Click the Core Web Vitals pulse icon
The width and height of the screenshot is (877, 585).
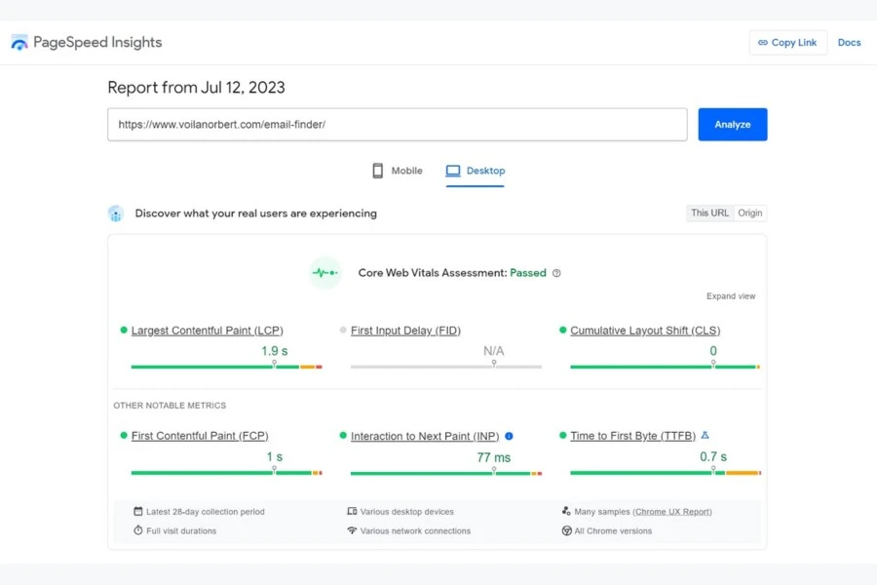click(x=324, y=273)
